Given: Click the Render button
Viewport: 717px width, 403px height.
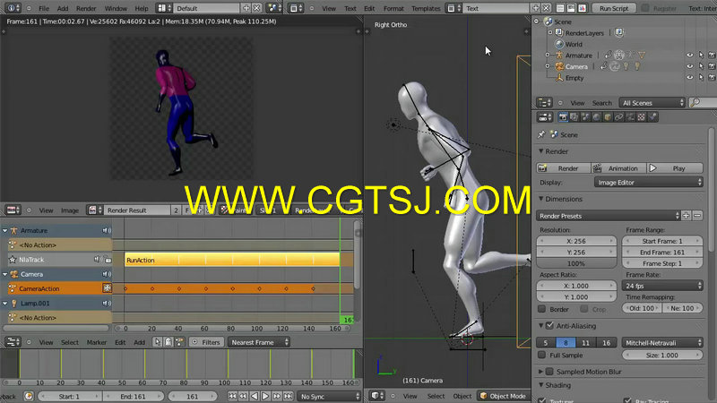Looking at the screenshot, I should 563,168.
